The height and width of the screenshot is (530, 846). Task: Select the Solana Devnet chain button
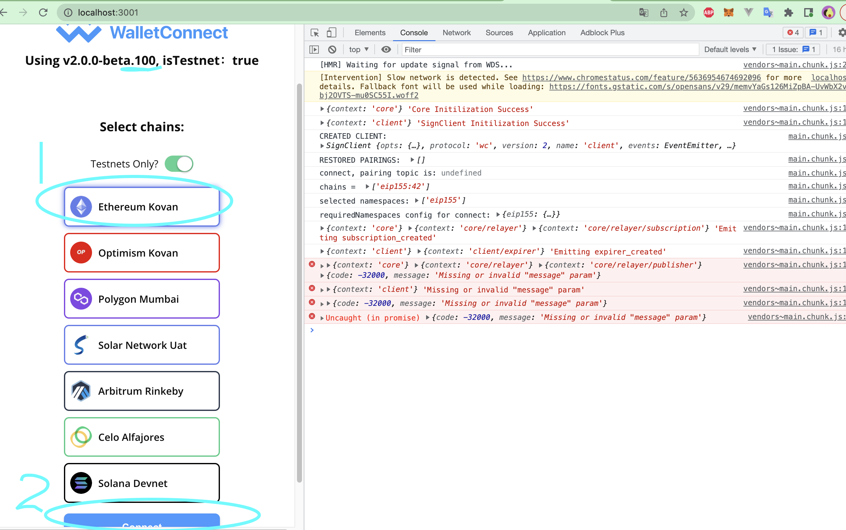tap(142, 483)
